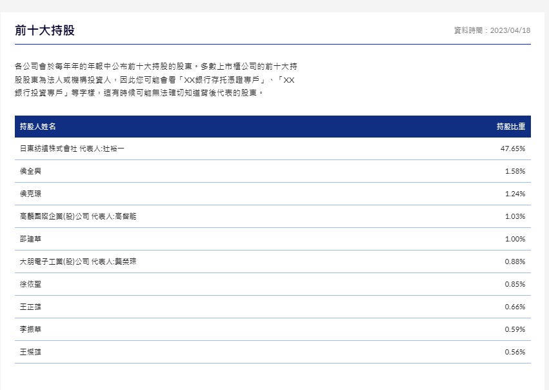Select shareholder name 邵建華

tap(30, 239)
